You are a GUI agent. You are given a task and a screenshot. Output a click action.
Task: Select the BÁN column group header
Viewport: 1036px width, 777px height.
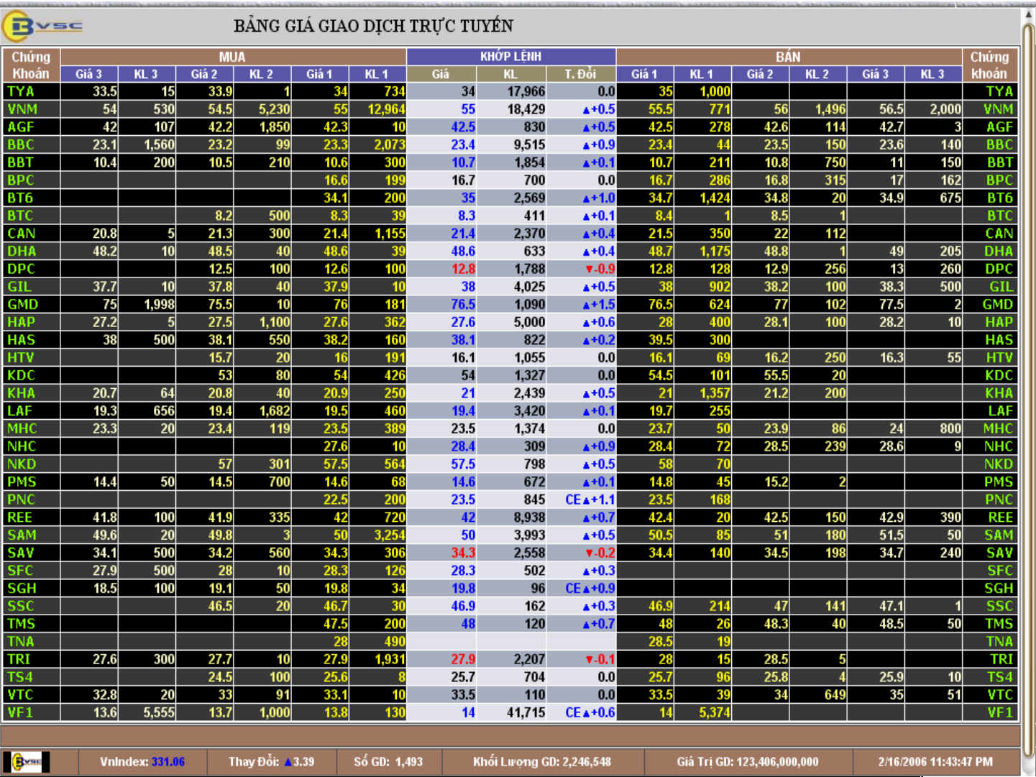tap(788, 57)
